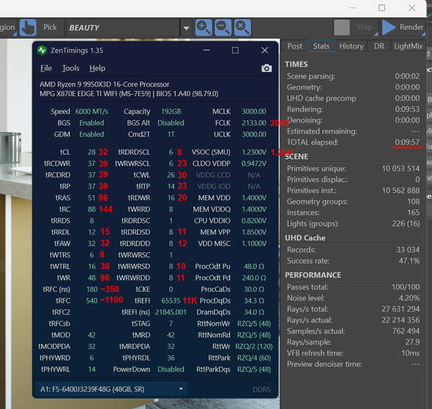Select the DR tab
The height and width of the screenshot is (409, 432).
[379, 46]
